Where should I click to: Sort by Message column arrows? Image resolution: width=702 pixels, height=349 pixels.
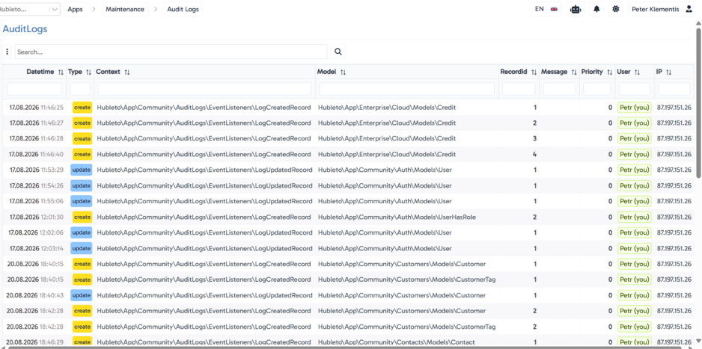574,72
